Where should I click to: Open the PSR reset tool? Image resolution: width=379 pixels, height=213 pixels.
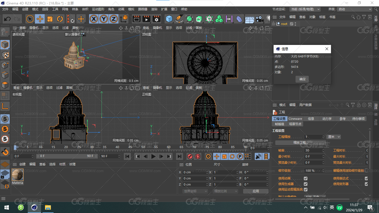click(70, 19)
